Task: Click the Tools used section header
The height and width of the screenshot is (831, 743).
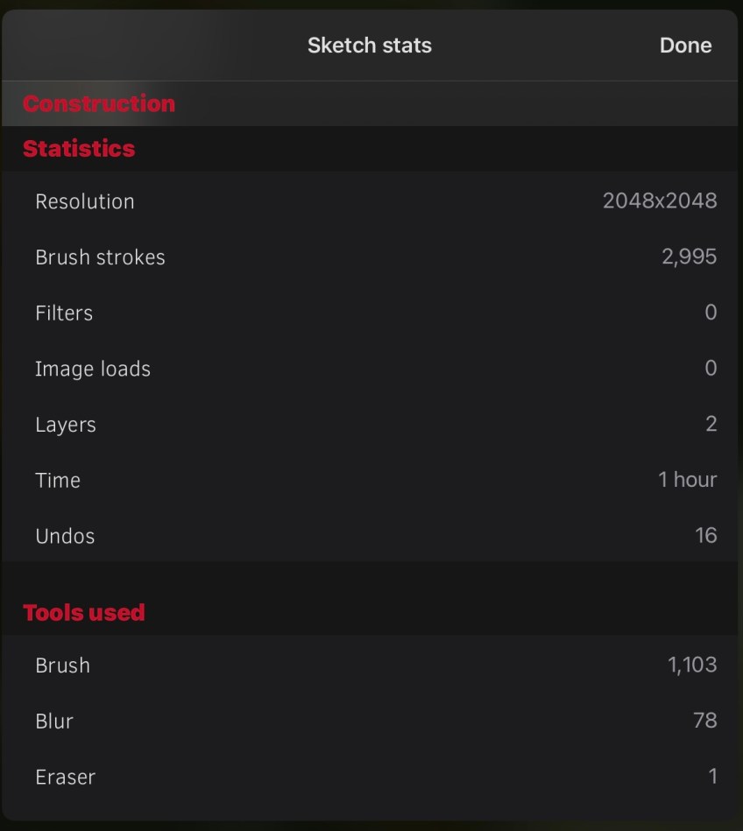Action: click(84, 612)
